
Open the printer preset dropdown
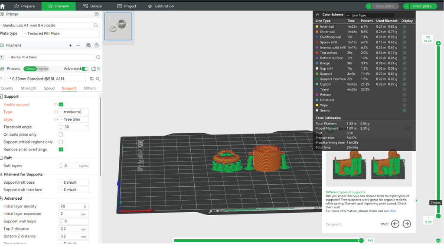47,25
